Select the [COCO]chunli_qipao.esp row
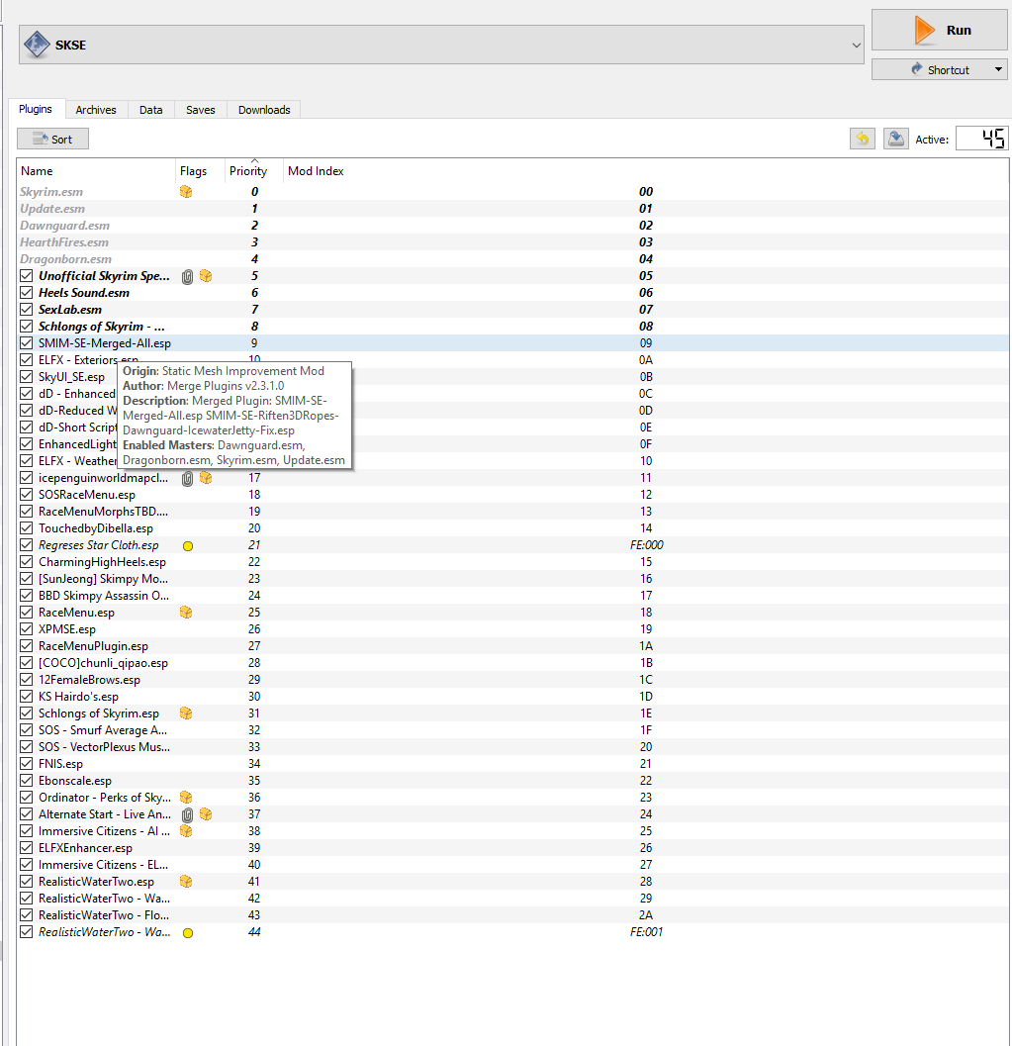This screenshot has height=1046, width=1012. point(512,663)
